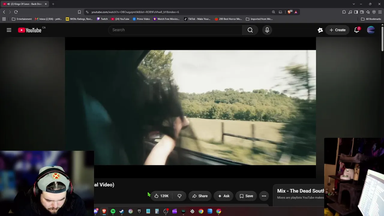Open the Entertainment bookmarks folder
Screen dimensions: 384x216
point(22,19)
